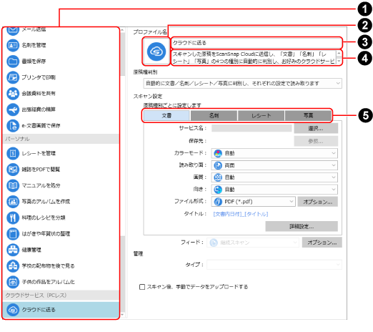Select the 写真のアルバムを作成 photo album icon
The width and height of the screenshot is (373, 332).
pos(13,202)
